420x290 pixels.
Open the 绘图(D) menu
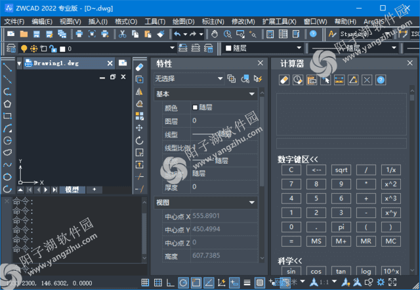click(x=184, y=22)
